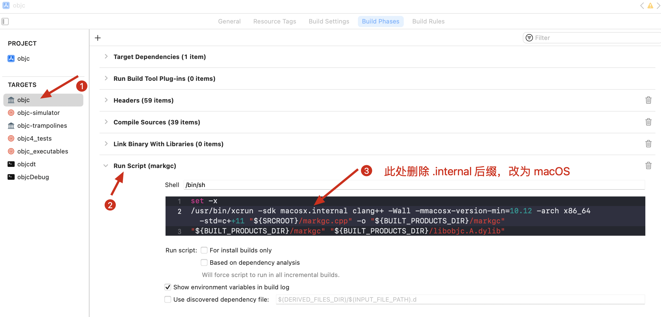Collapse the Run Script (markgc) section

click(x=106, y=166)
